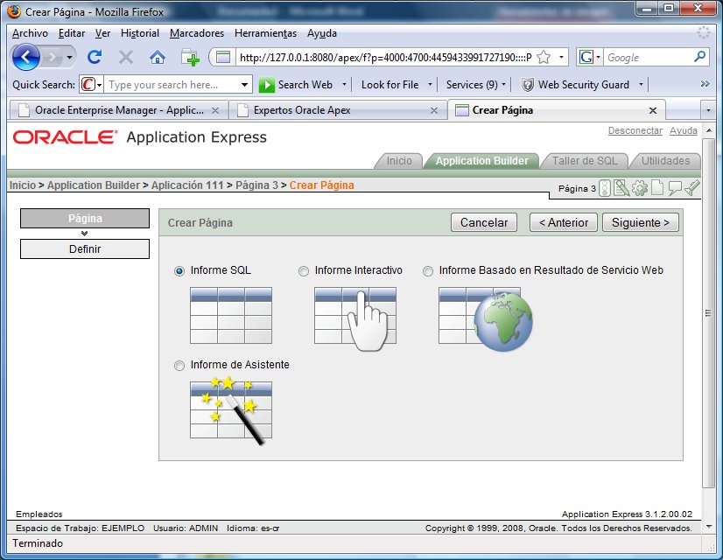Open the Search Web dropdown arrow
This screenshot has width=723, height=560.
click(x=344, y=84)
